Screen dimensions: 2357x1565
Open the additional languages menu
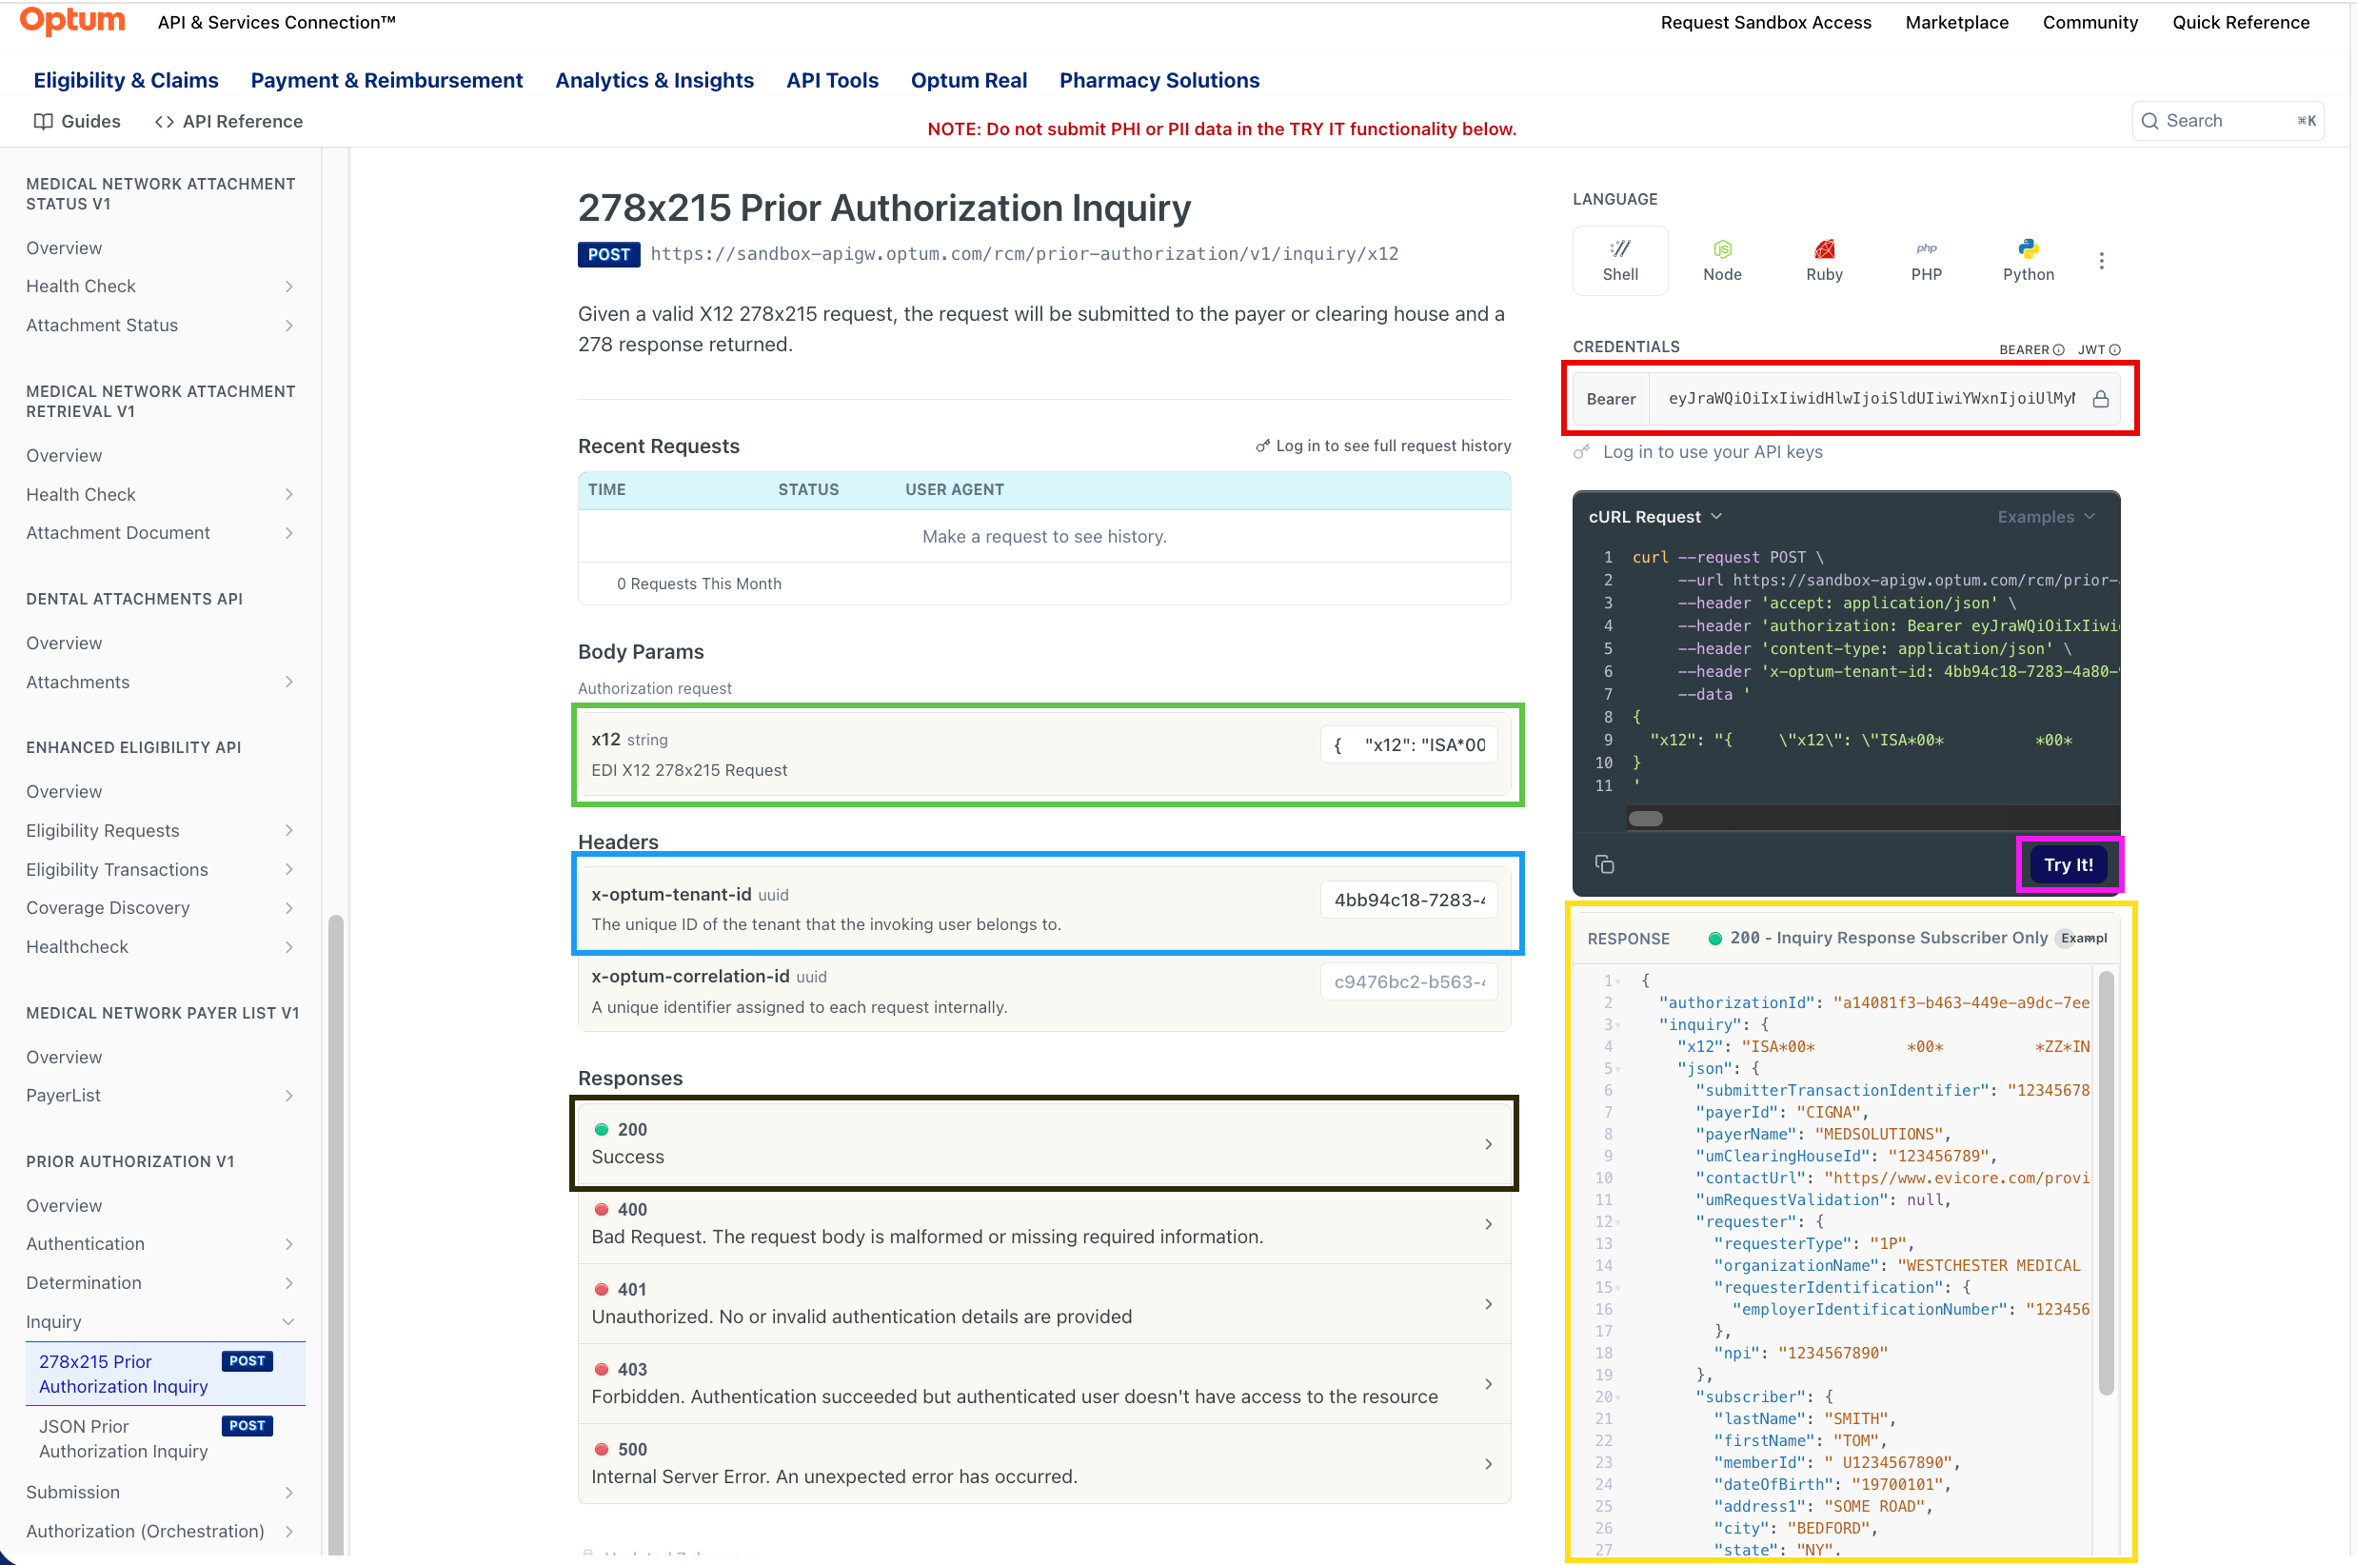(x=2102, y=261)
